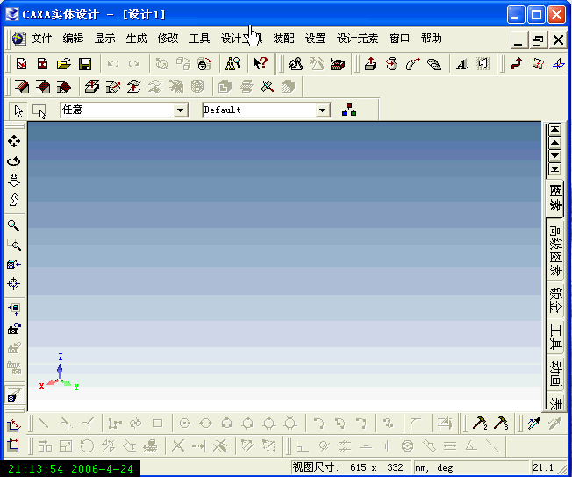Click the red dimension bracket icon

click(x=13, y=445)
